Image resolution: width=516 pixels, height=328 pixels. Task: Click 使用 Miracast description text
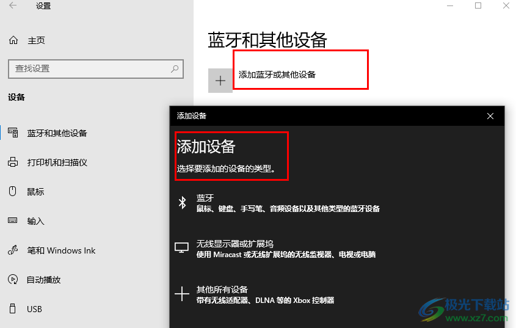point(286,255)
